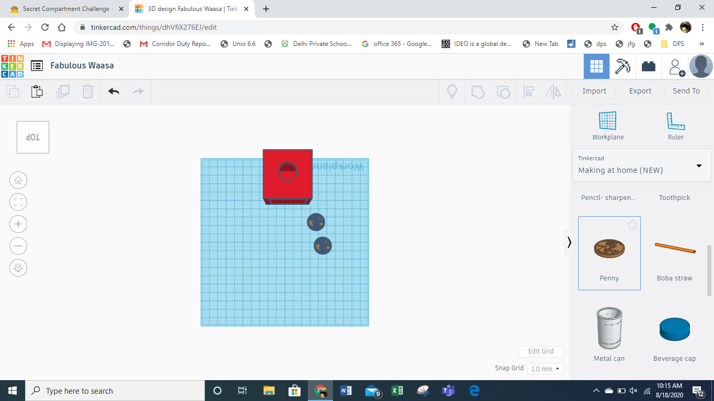Invite a collaborator with add-person icon
Image resolution: width=714 pixels, height=401 pixels.
pyautogui.click(x=677, y=67)
